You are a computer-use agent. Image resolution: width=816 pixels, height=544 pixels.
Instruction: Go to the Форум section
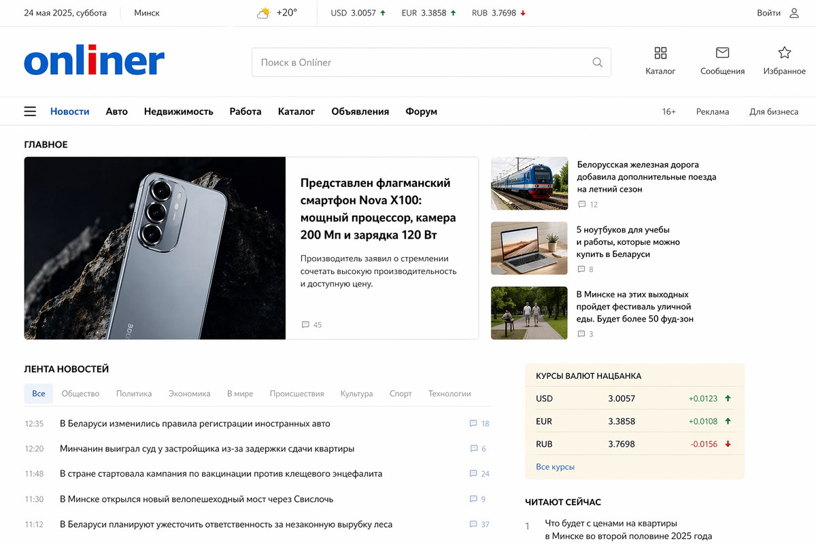[422, 112]
